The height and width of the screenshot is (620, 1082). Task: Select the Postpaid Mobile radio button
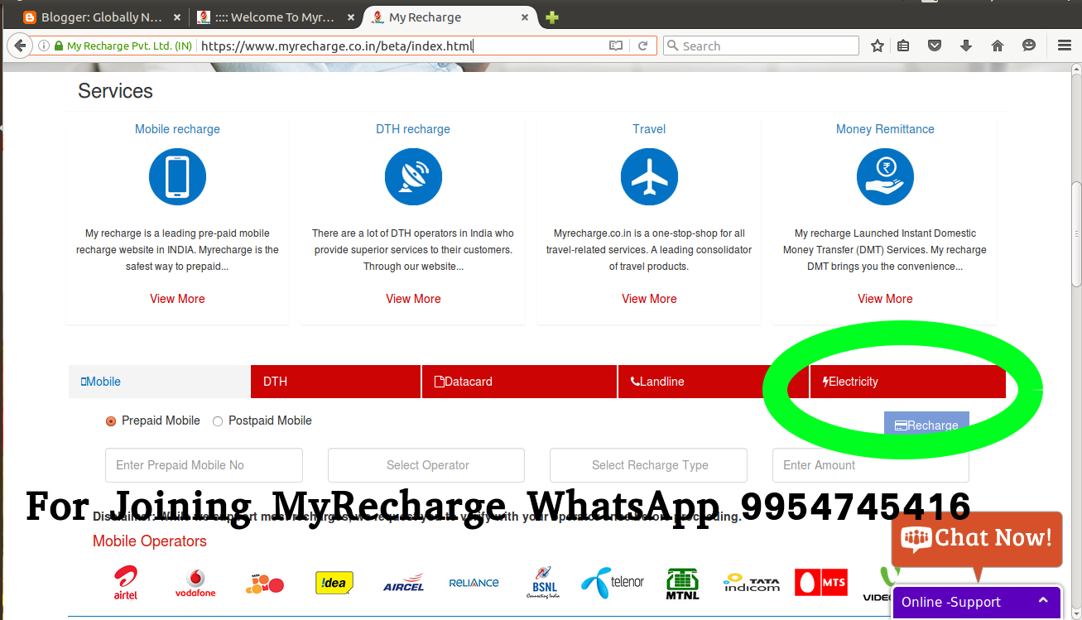217,421
